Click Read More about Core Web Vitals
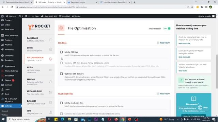Image resolution: width=218 pixels, height=122 pixels. 183,71
